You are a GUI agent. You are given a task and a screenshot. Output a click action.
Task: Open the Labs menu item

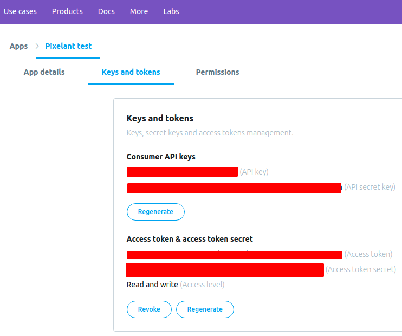click(171, 11)
